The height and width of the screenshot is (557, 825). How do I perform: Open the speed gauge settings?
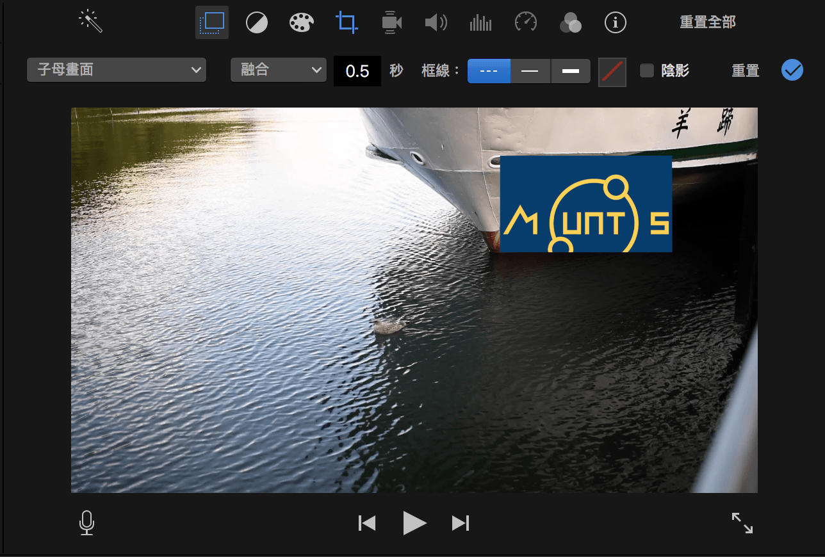click(x=526, y=22)
